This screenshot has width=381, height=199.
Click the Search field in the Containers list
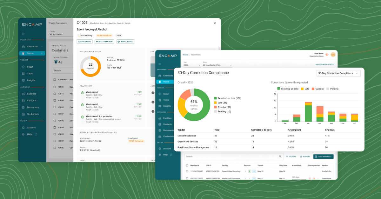coord(63,70)
